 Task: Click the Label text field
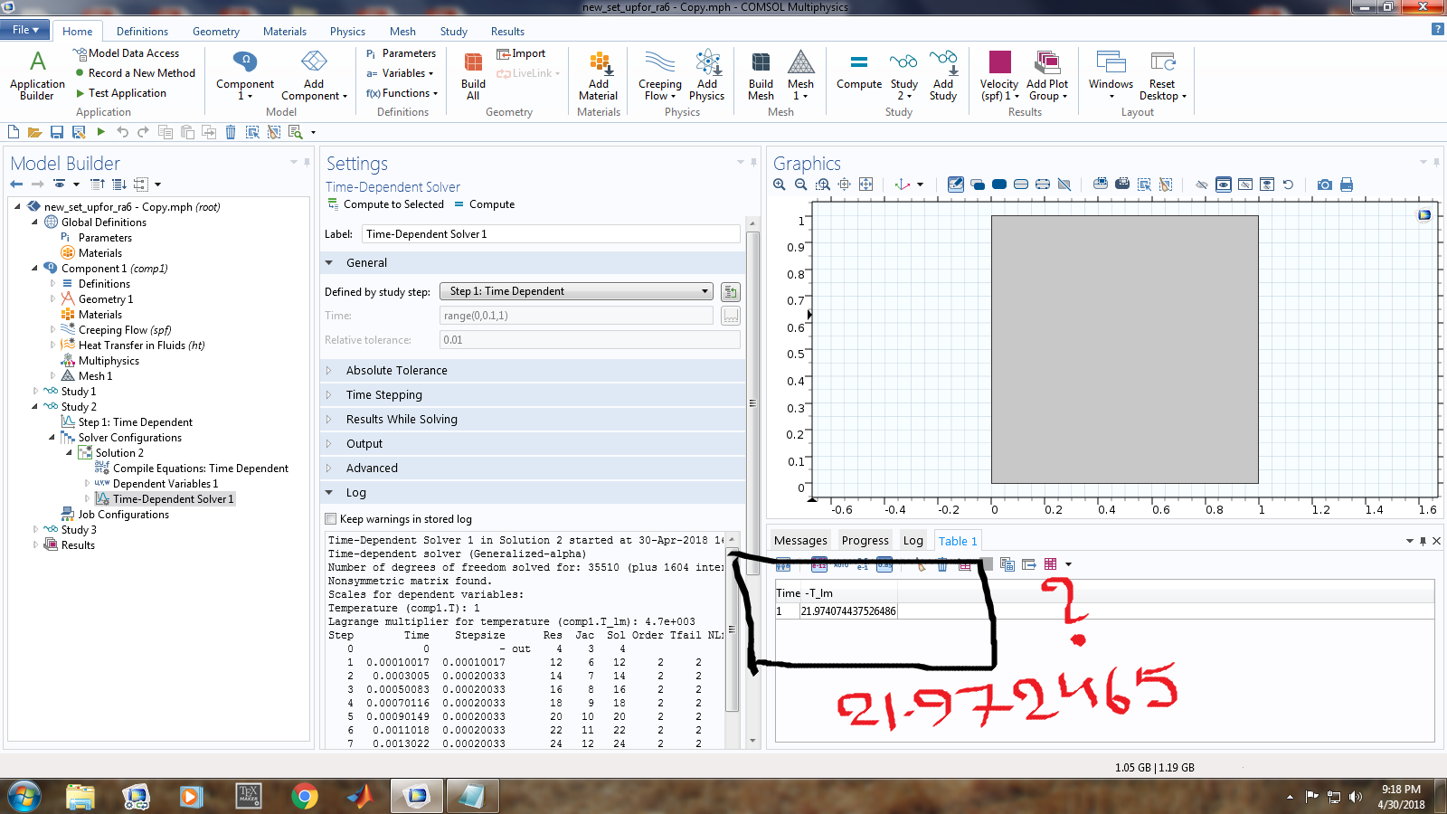click(551, 234)
